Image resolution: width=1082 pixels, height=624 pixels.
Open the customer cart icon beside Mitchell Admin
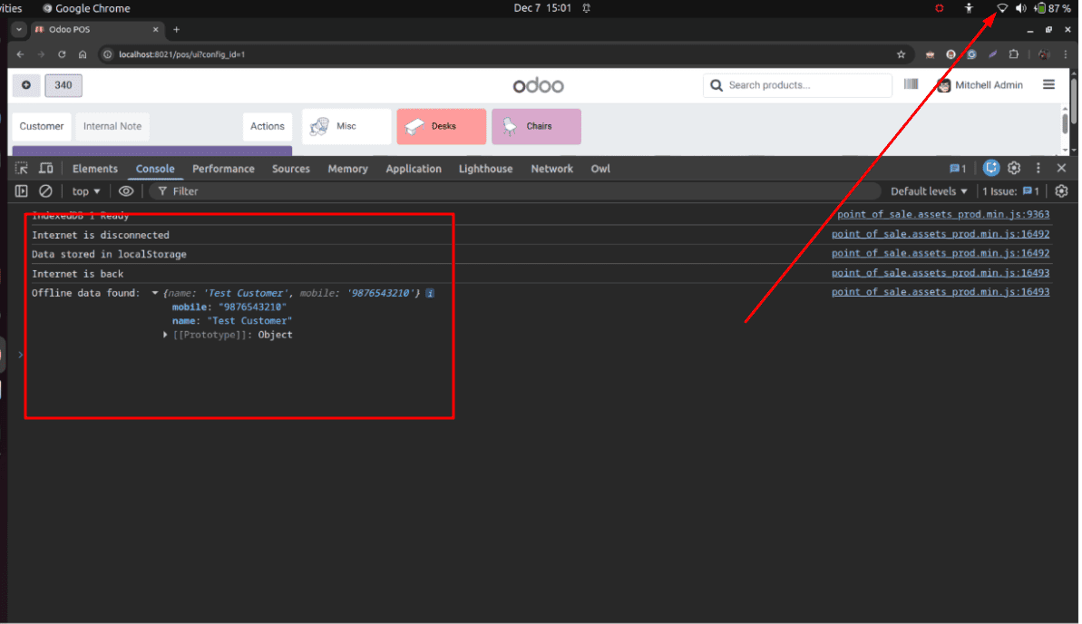pos(911,83)
